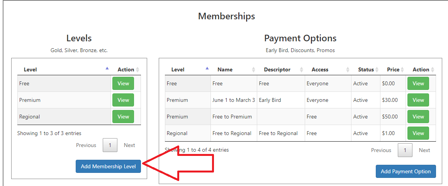448x186 pixels.
Task: View the Free membership level
Action: 123,83
